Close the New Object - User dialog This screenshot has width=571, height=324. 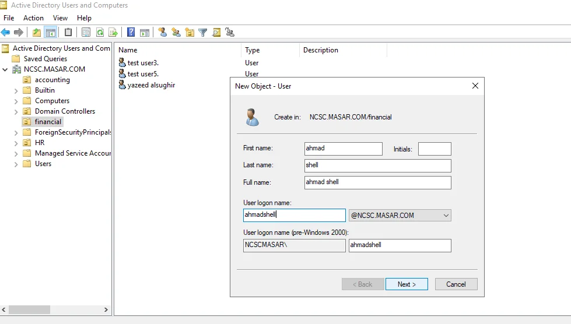click(x=475, y=86)
